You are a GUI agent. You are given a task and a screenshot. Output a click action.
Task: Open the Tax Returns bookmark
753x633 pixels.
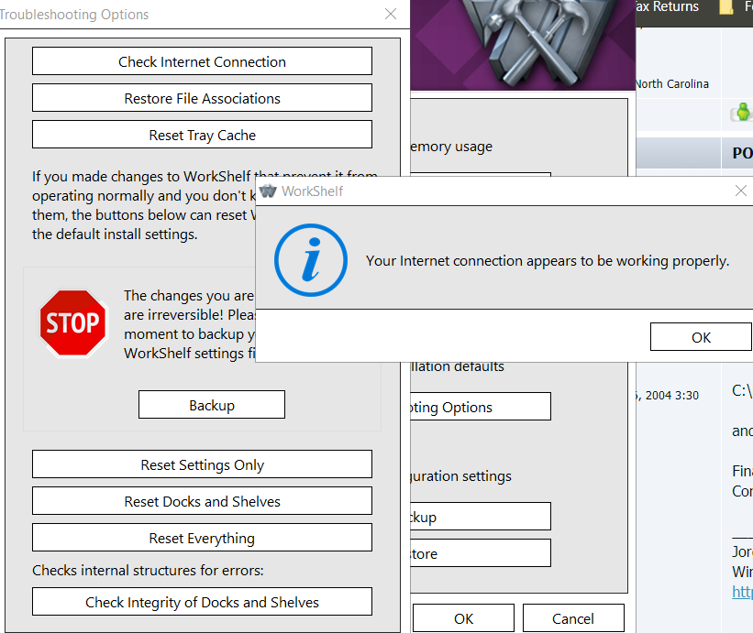pos(668,7)
